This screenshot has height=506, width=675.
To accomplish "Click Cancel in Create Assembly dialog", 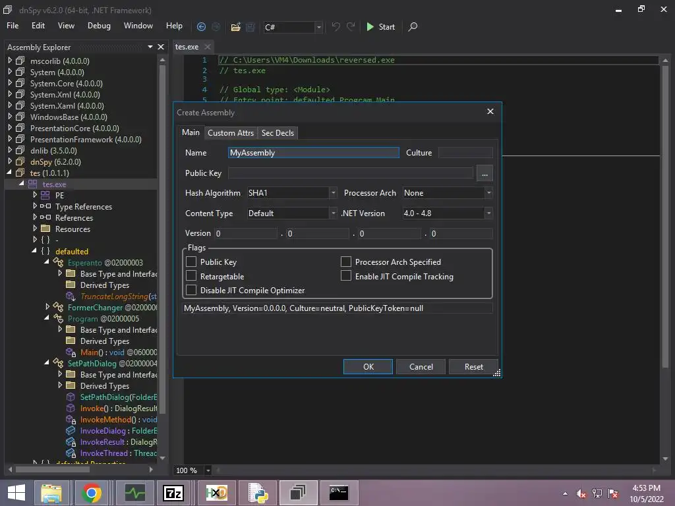I will 421,366.
